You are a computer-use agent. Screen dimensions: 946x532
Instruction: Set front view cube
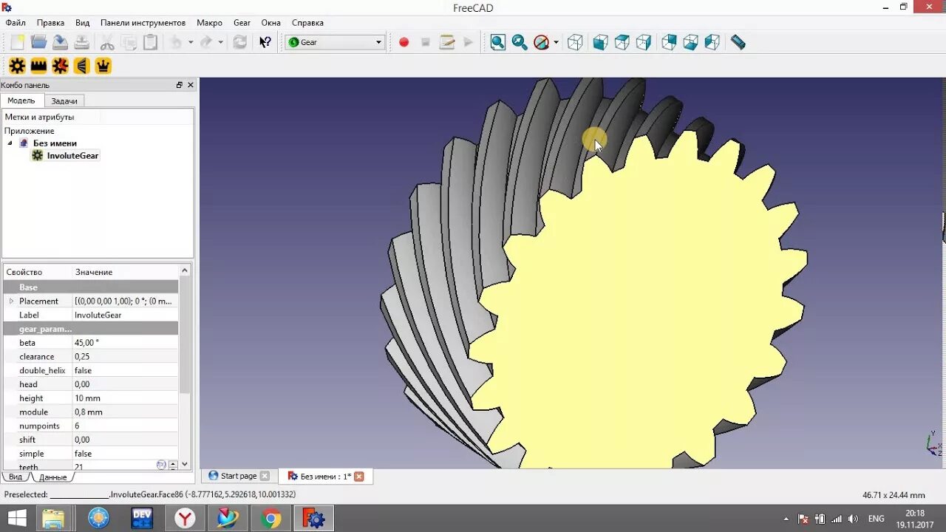(600, 42)
